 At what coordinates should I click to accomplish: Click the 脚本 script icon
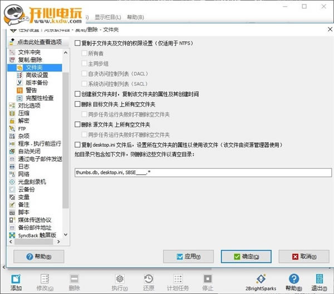coord(12,212)
